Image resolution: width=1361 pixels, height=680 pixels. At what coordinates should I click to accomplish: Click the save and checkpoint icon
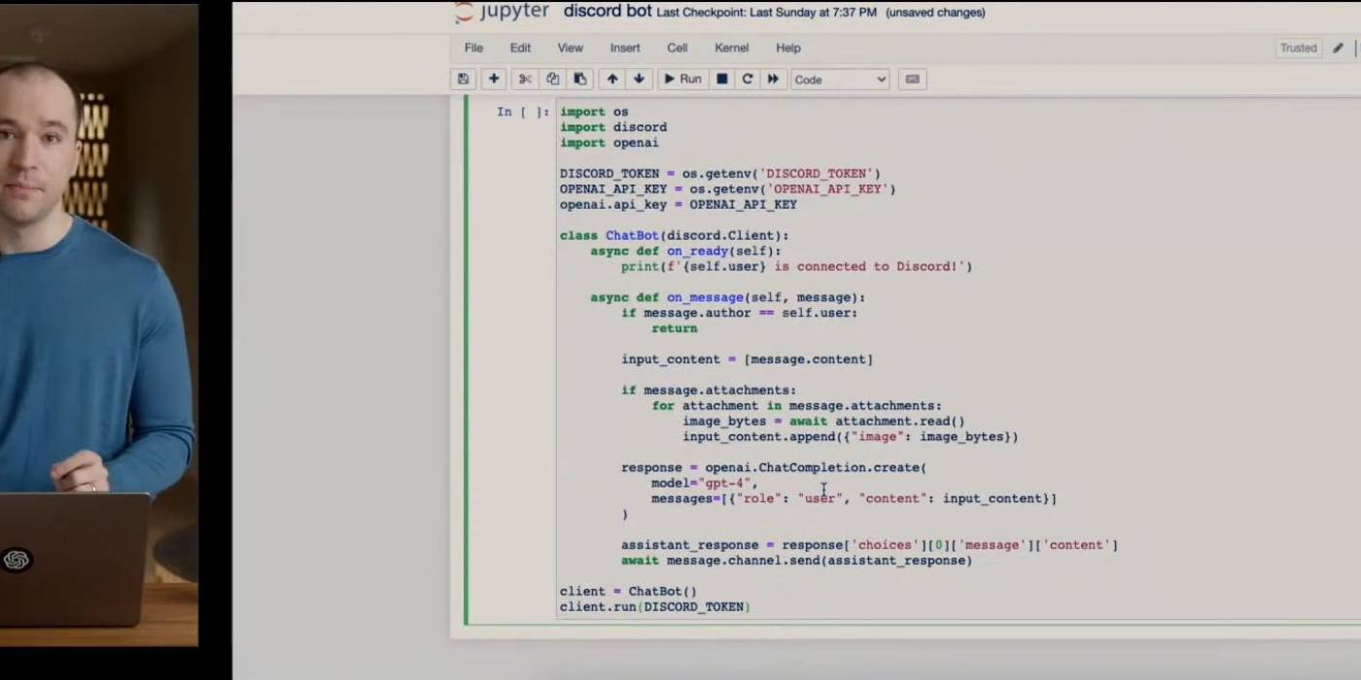coord(463,79)
